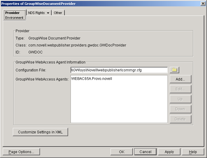The image size is (207, 158).
Task: Select WEBAC65A.Provo.novell agent in list
Action: (x=92, y=79)
